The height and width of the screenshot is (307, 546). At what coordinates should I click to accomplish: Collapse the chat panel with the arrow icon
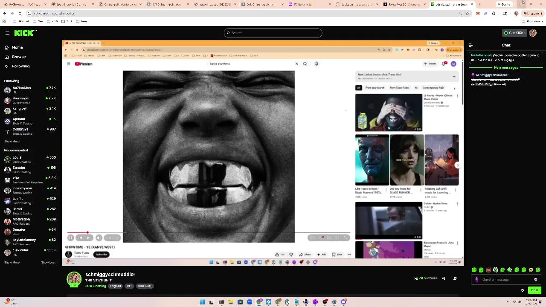(470, 45)
